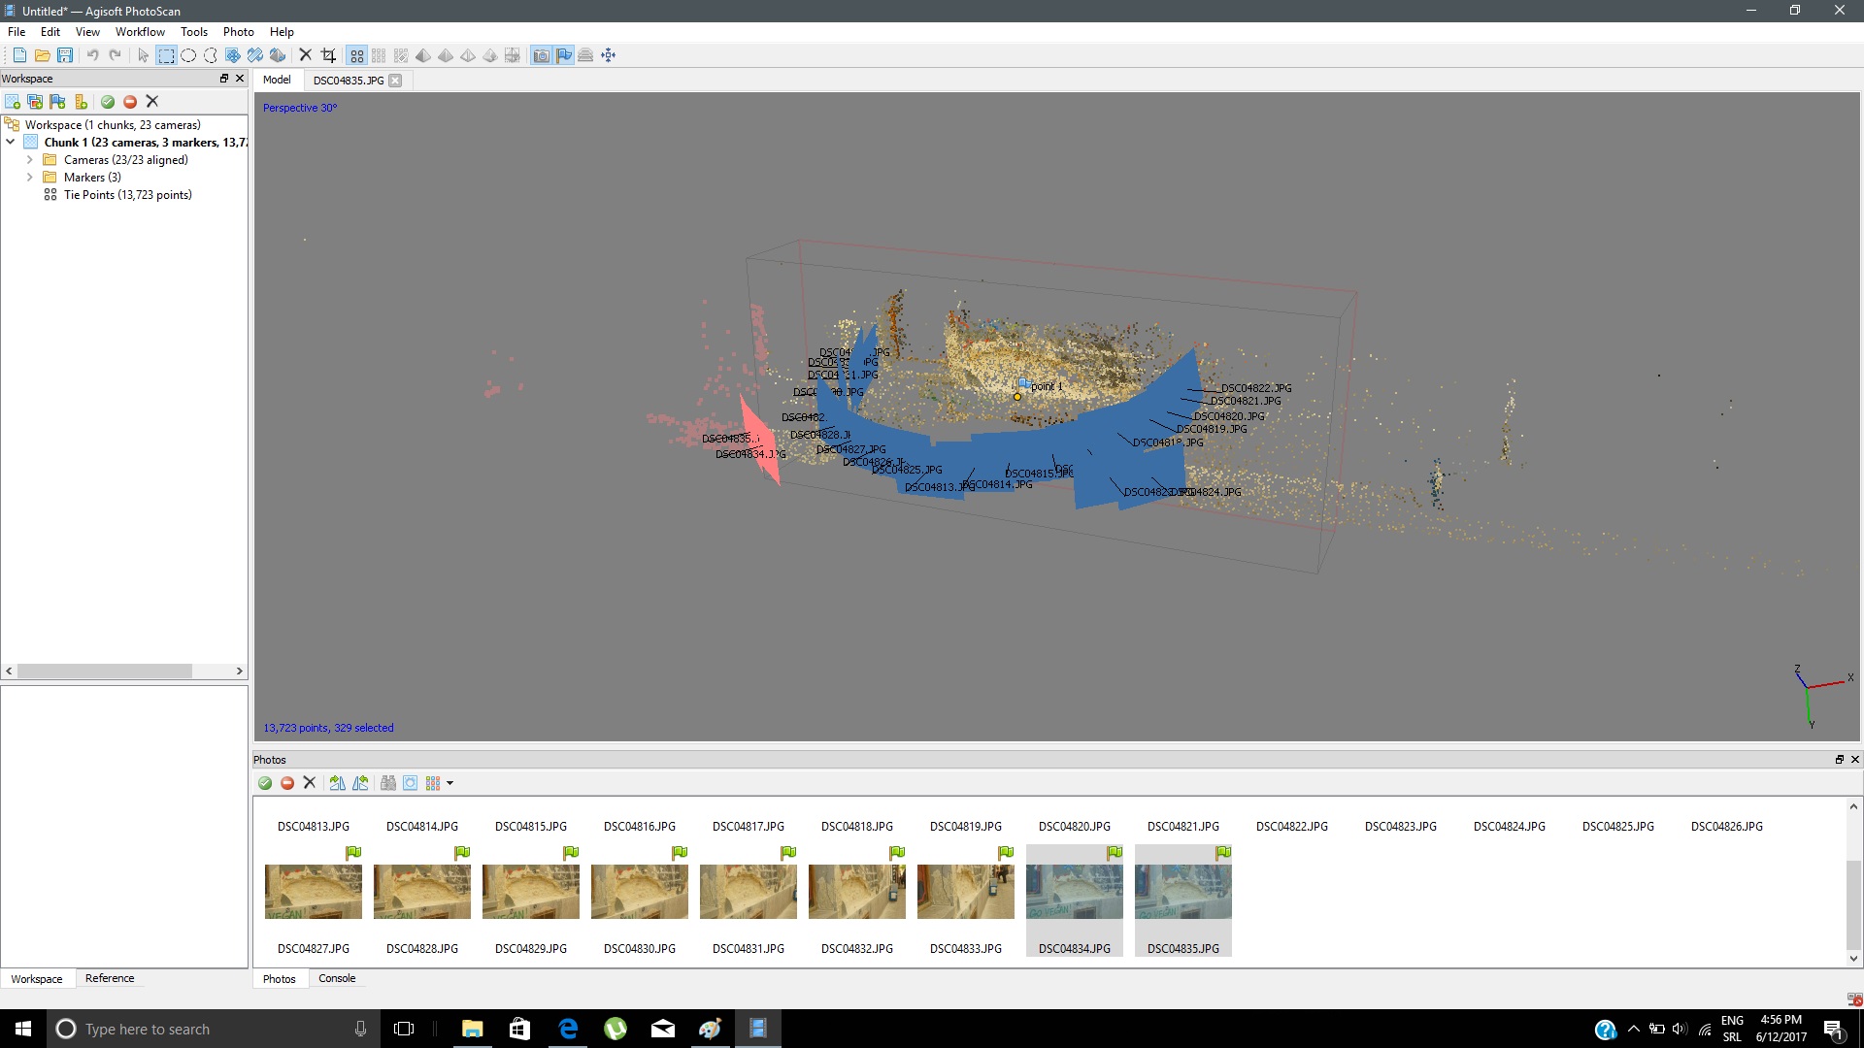Open Photos view mode dropdown arrow
1864x1048 pixels.
449,783
